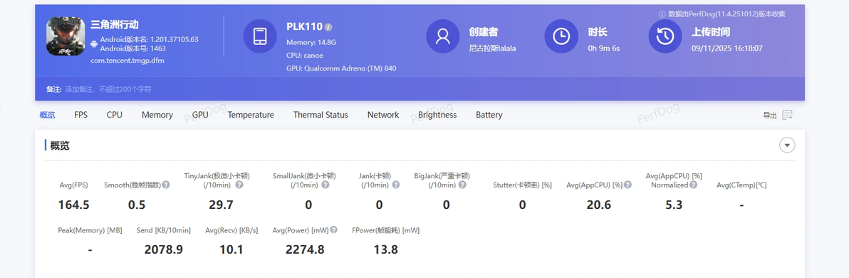This screenshot has height=278, width=849.
Task: Click the upload time 09/11/2025 16:18:07
Action: pyautogui.click(x=727, y=48)
